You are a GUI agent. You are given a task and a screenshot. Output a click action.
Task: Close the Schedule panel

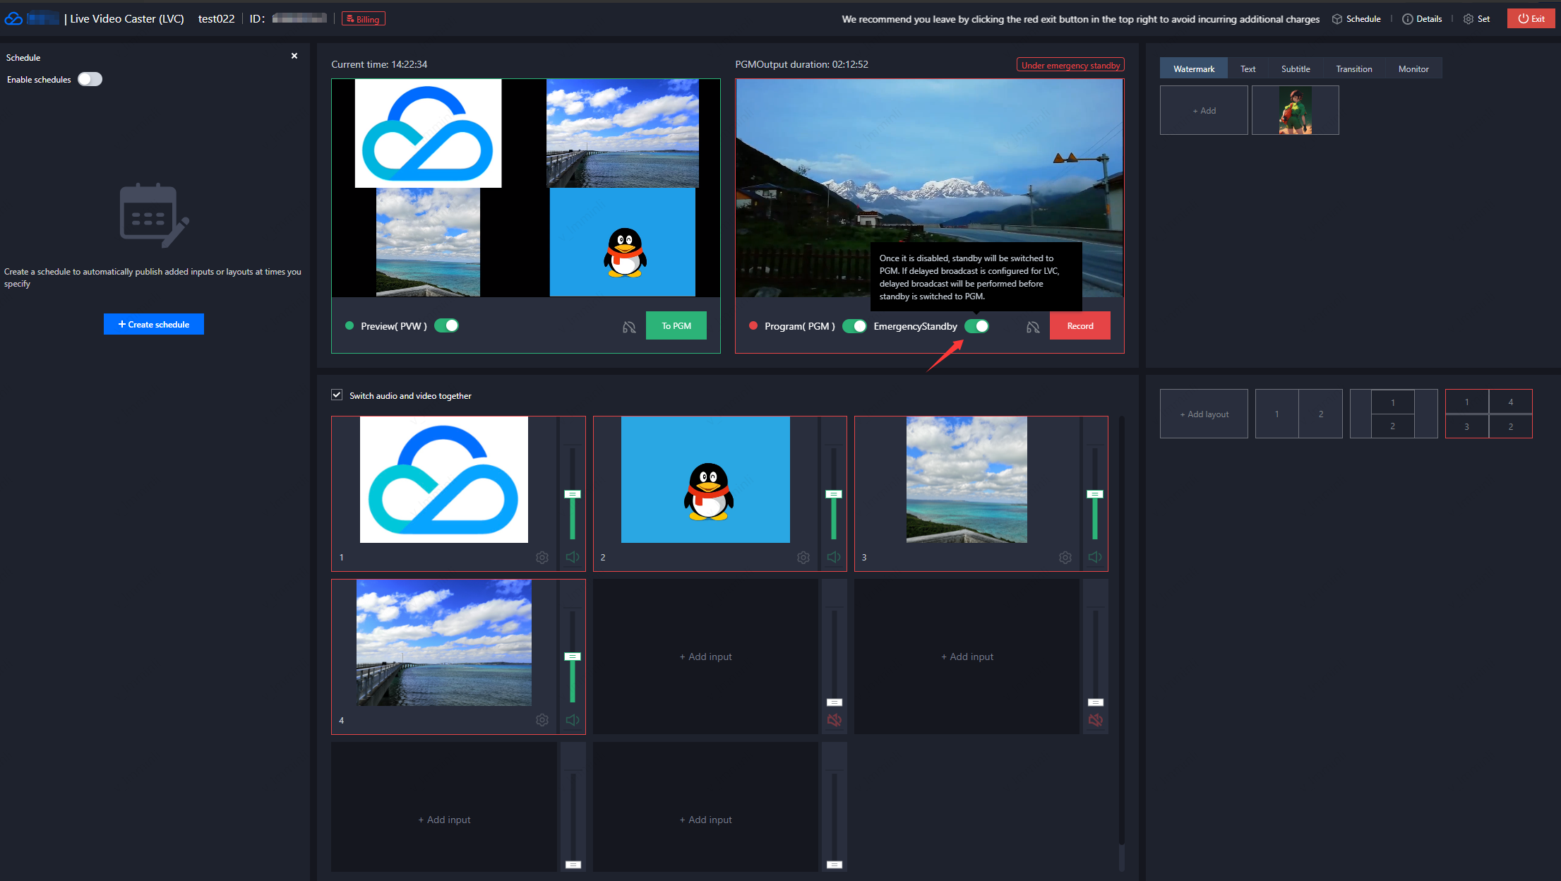click(x=294, y=56)
